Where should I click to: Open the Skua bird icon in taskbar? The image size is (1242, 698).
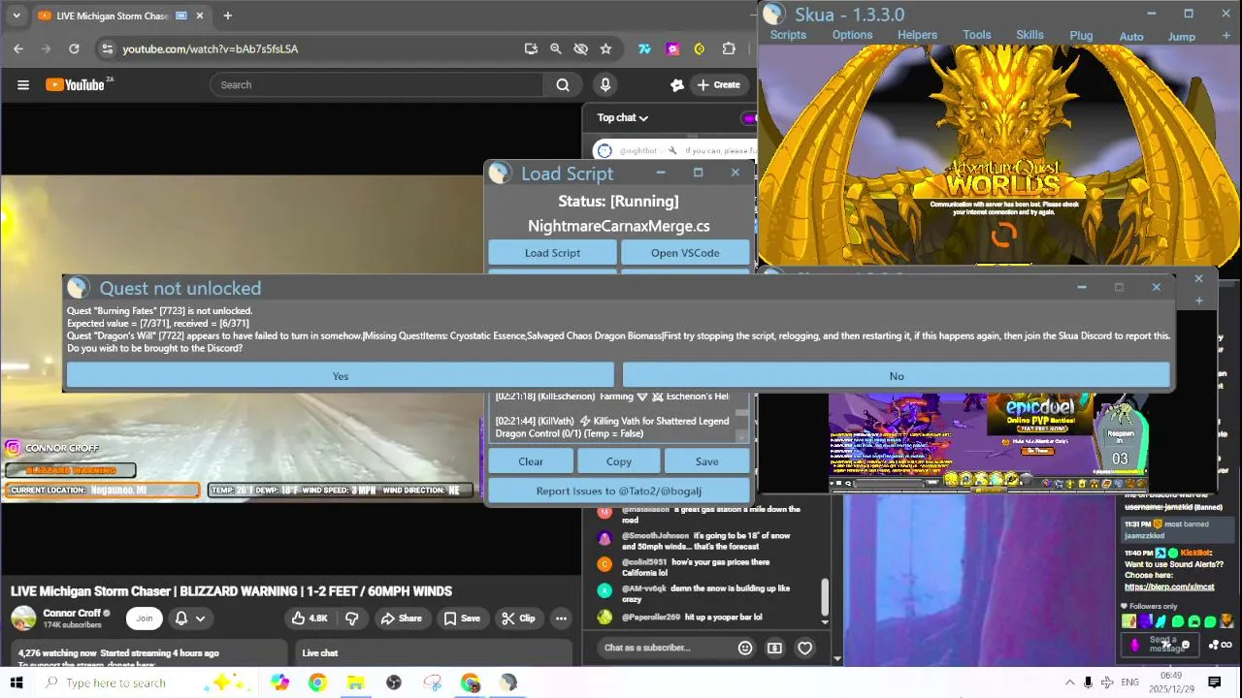pyautogui.click(x=508, y=682)
